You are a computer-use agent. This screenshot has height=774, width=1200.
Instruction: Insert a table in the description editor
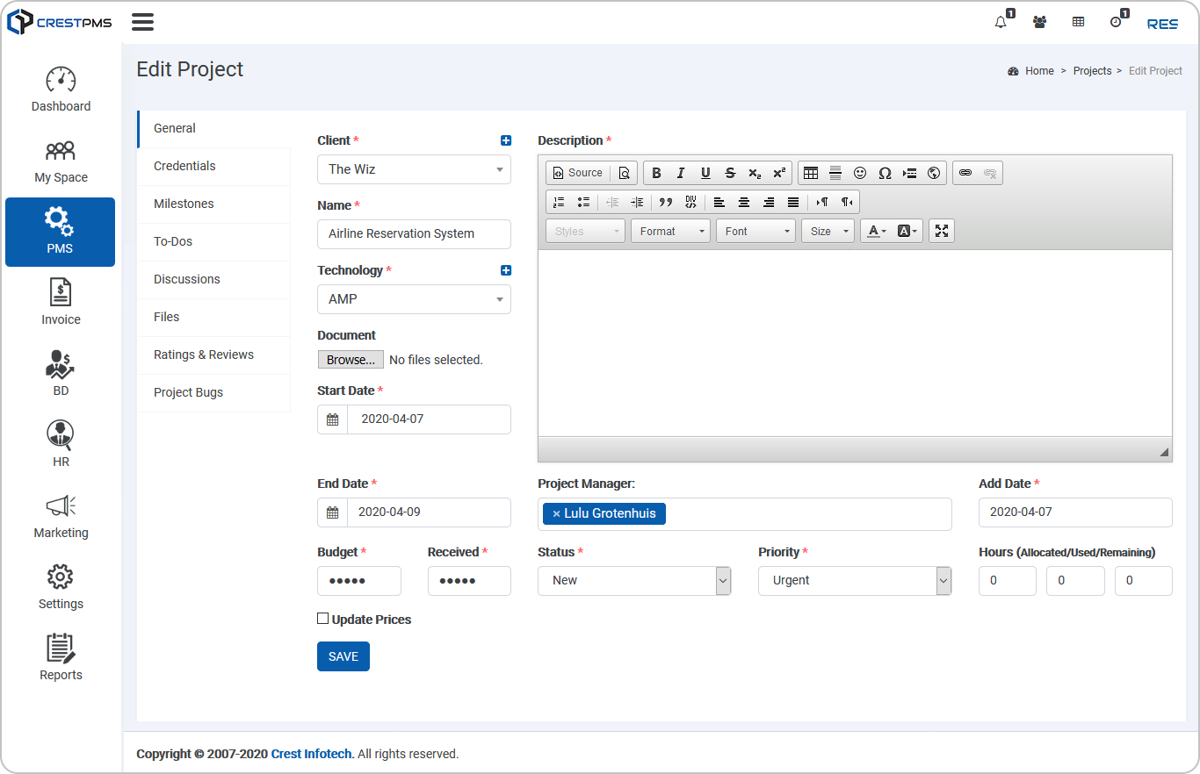coord(811,173)
